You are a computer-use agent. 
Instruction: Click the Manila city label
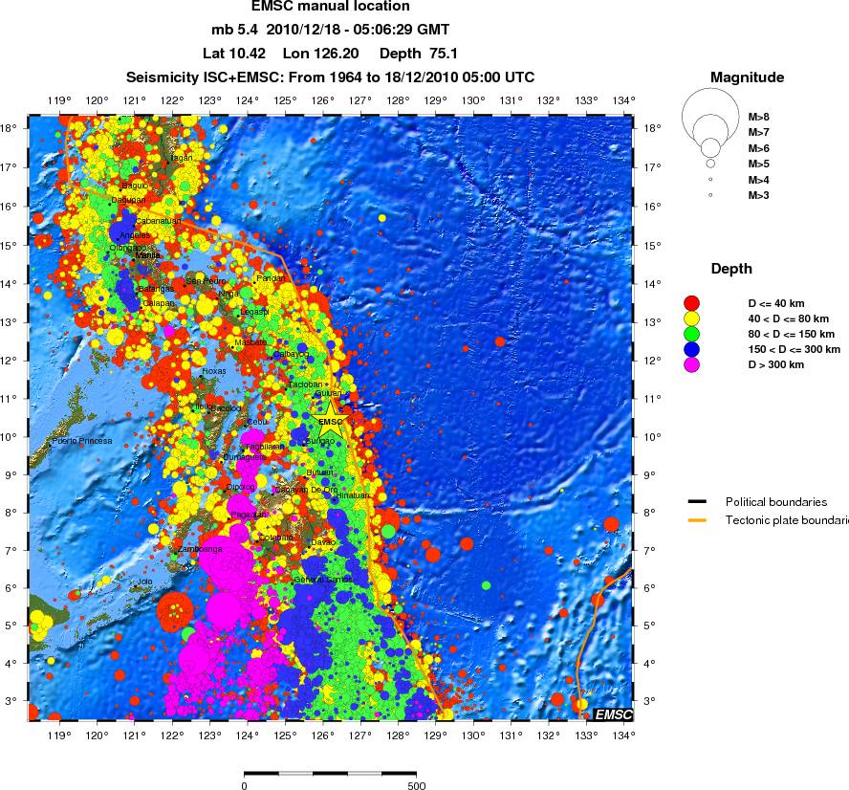tap(147, 255)
